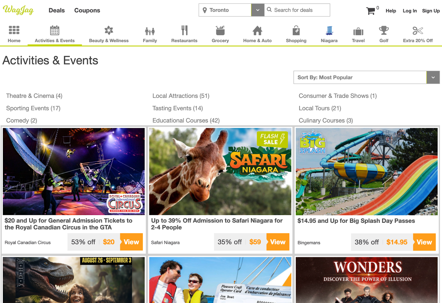Filter by Local Attractions (51)

(x=181, y=96)
